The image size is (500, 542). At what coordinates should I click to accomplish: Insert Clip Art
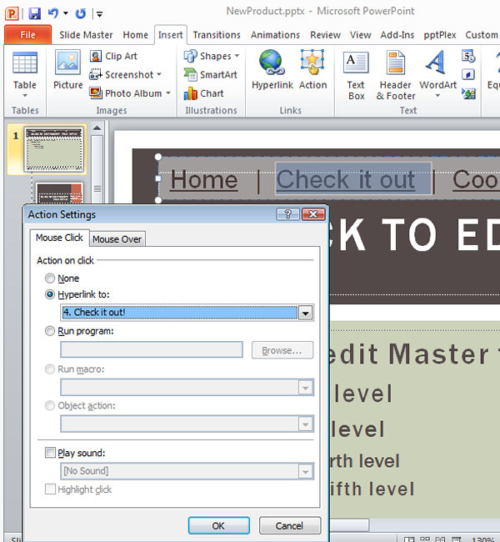point(113,56)
